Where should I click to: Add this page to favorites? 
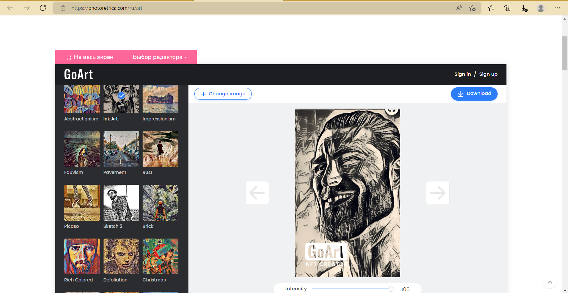(x=472, y=8)
